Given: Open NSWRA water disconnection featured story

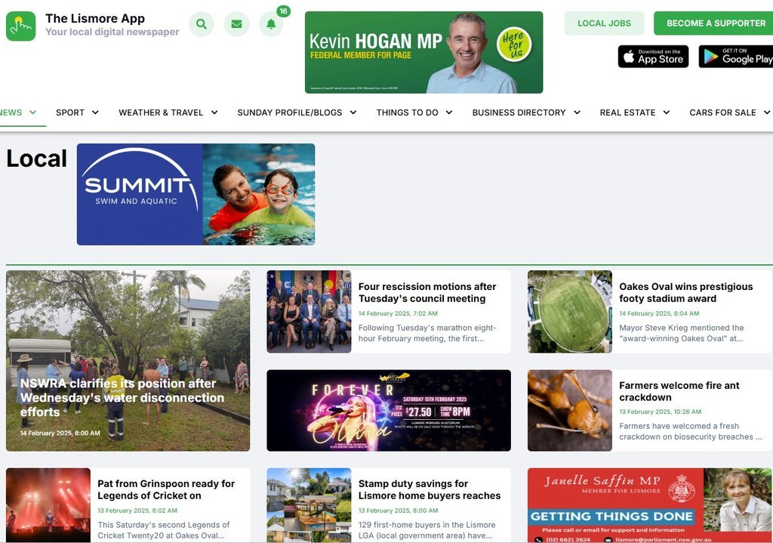Looking at the screenshot, I should (x=128, y=360).
